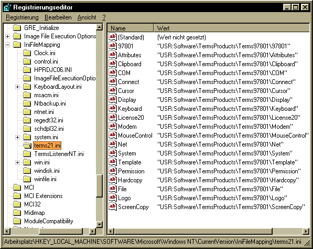Click the ab icon next to COM
This screenshot has width=313, height=249.
coord(113,72)
